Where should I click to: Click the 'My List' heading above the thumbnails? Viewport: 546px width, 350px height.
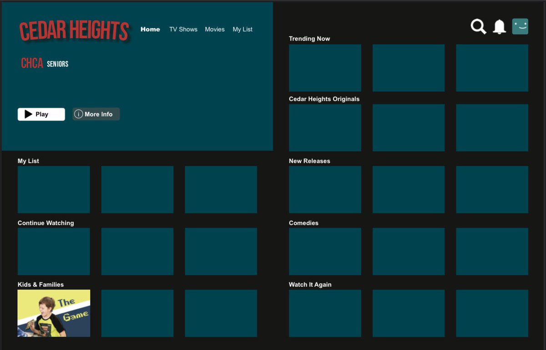point(28,161)
